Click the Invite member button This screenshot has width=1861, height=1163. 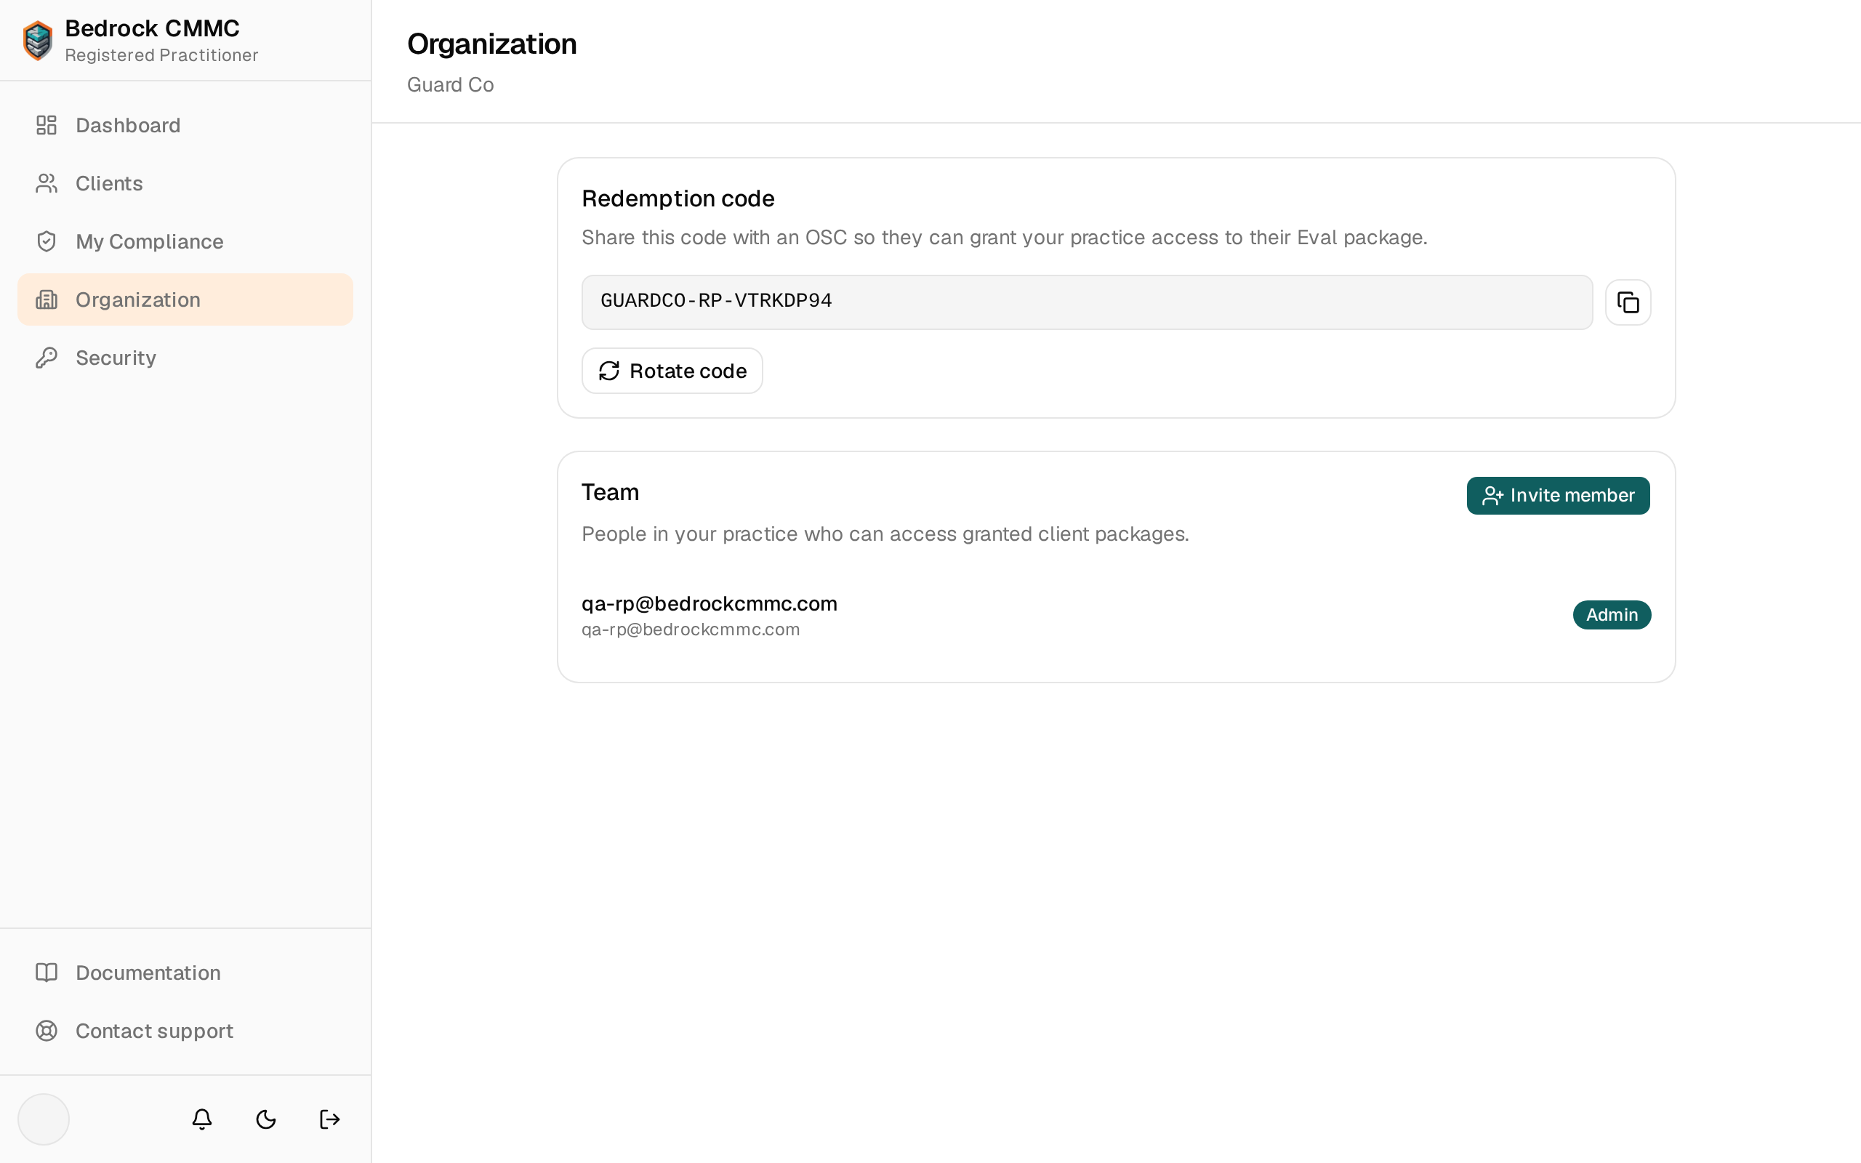tap(1558, 495)
